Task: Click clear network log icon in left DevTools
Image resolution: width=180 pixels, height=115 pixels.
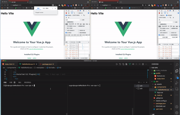Action: [x=69, y=13]
